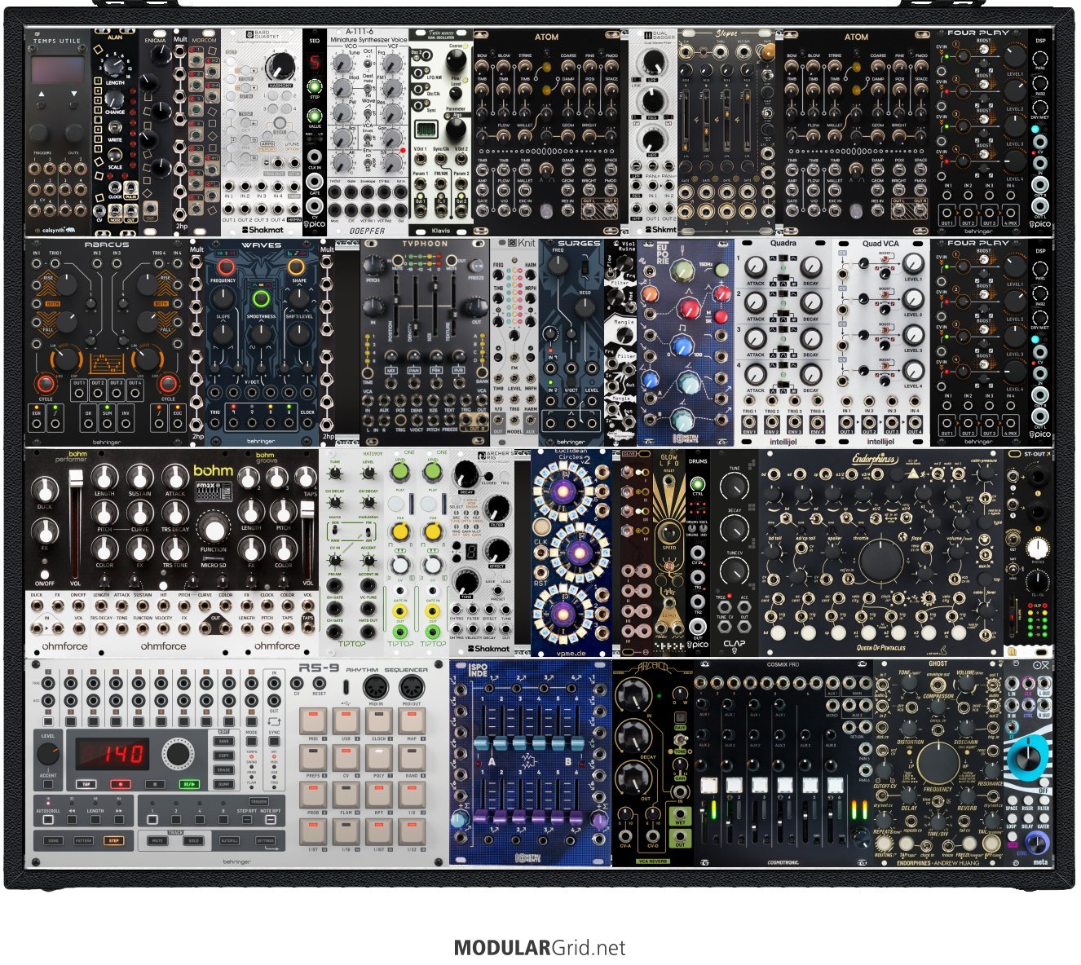Switch the RS-9 to SONG mode

(53, 840)
